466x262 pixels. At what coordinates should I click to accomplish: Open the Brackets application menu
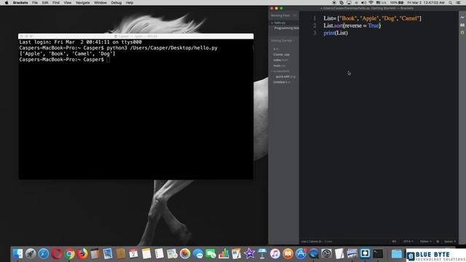(20, 3)
